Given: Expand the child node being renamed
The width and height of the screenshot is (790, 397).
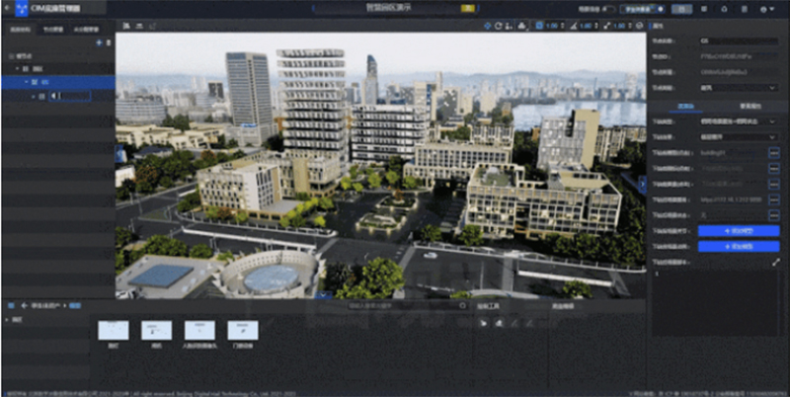Looking at the screenshot, I should click(x=34, y=96).
